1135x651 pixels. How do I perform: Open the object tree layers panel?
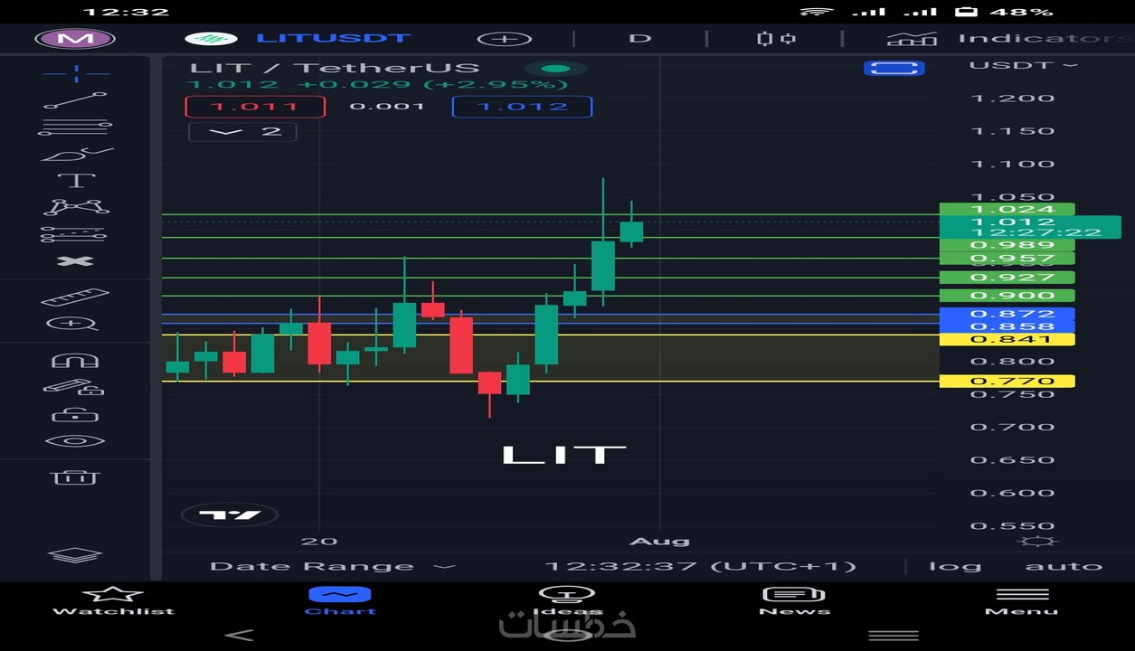point(77,555)
